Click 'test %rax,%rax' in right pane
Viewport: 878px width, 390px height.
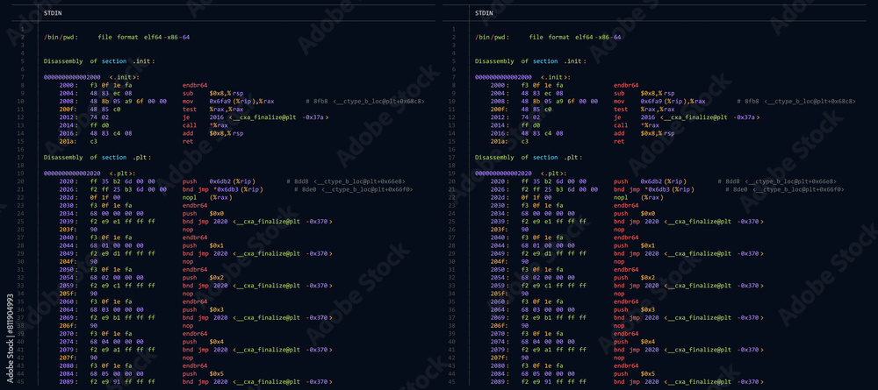pyautogui.click(x=644, y=110)
